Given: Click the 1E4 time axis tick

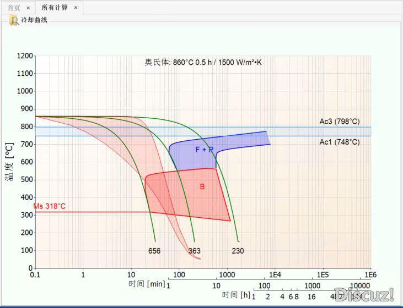Looking at the screenshot, I should pos(275,275).
